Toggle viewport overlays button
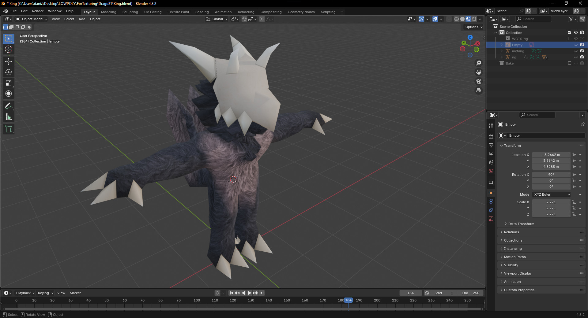 pos(435,19)
